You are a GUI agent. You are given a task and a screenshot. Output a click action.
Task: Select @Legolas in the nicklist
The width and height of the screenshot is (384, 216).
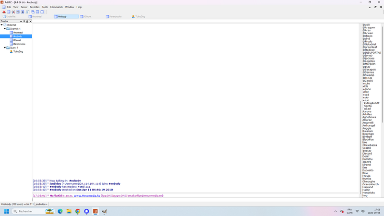(x=369, y=61)
